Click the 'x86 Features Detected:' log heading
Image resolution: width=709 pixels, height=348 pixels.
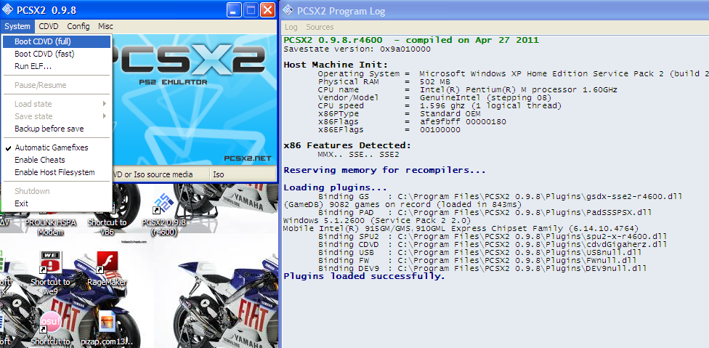click(x=347, y=145)
